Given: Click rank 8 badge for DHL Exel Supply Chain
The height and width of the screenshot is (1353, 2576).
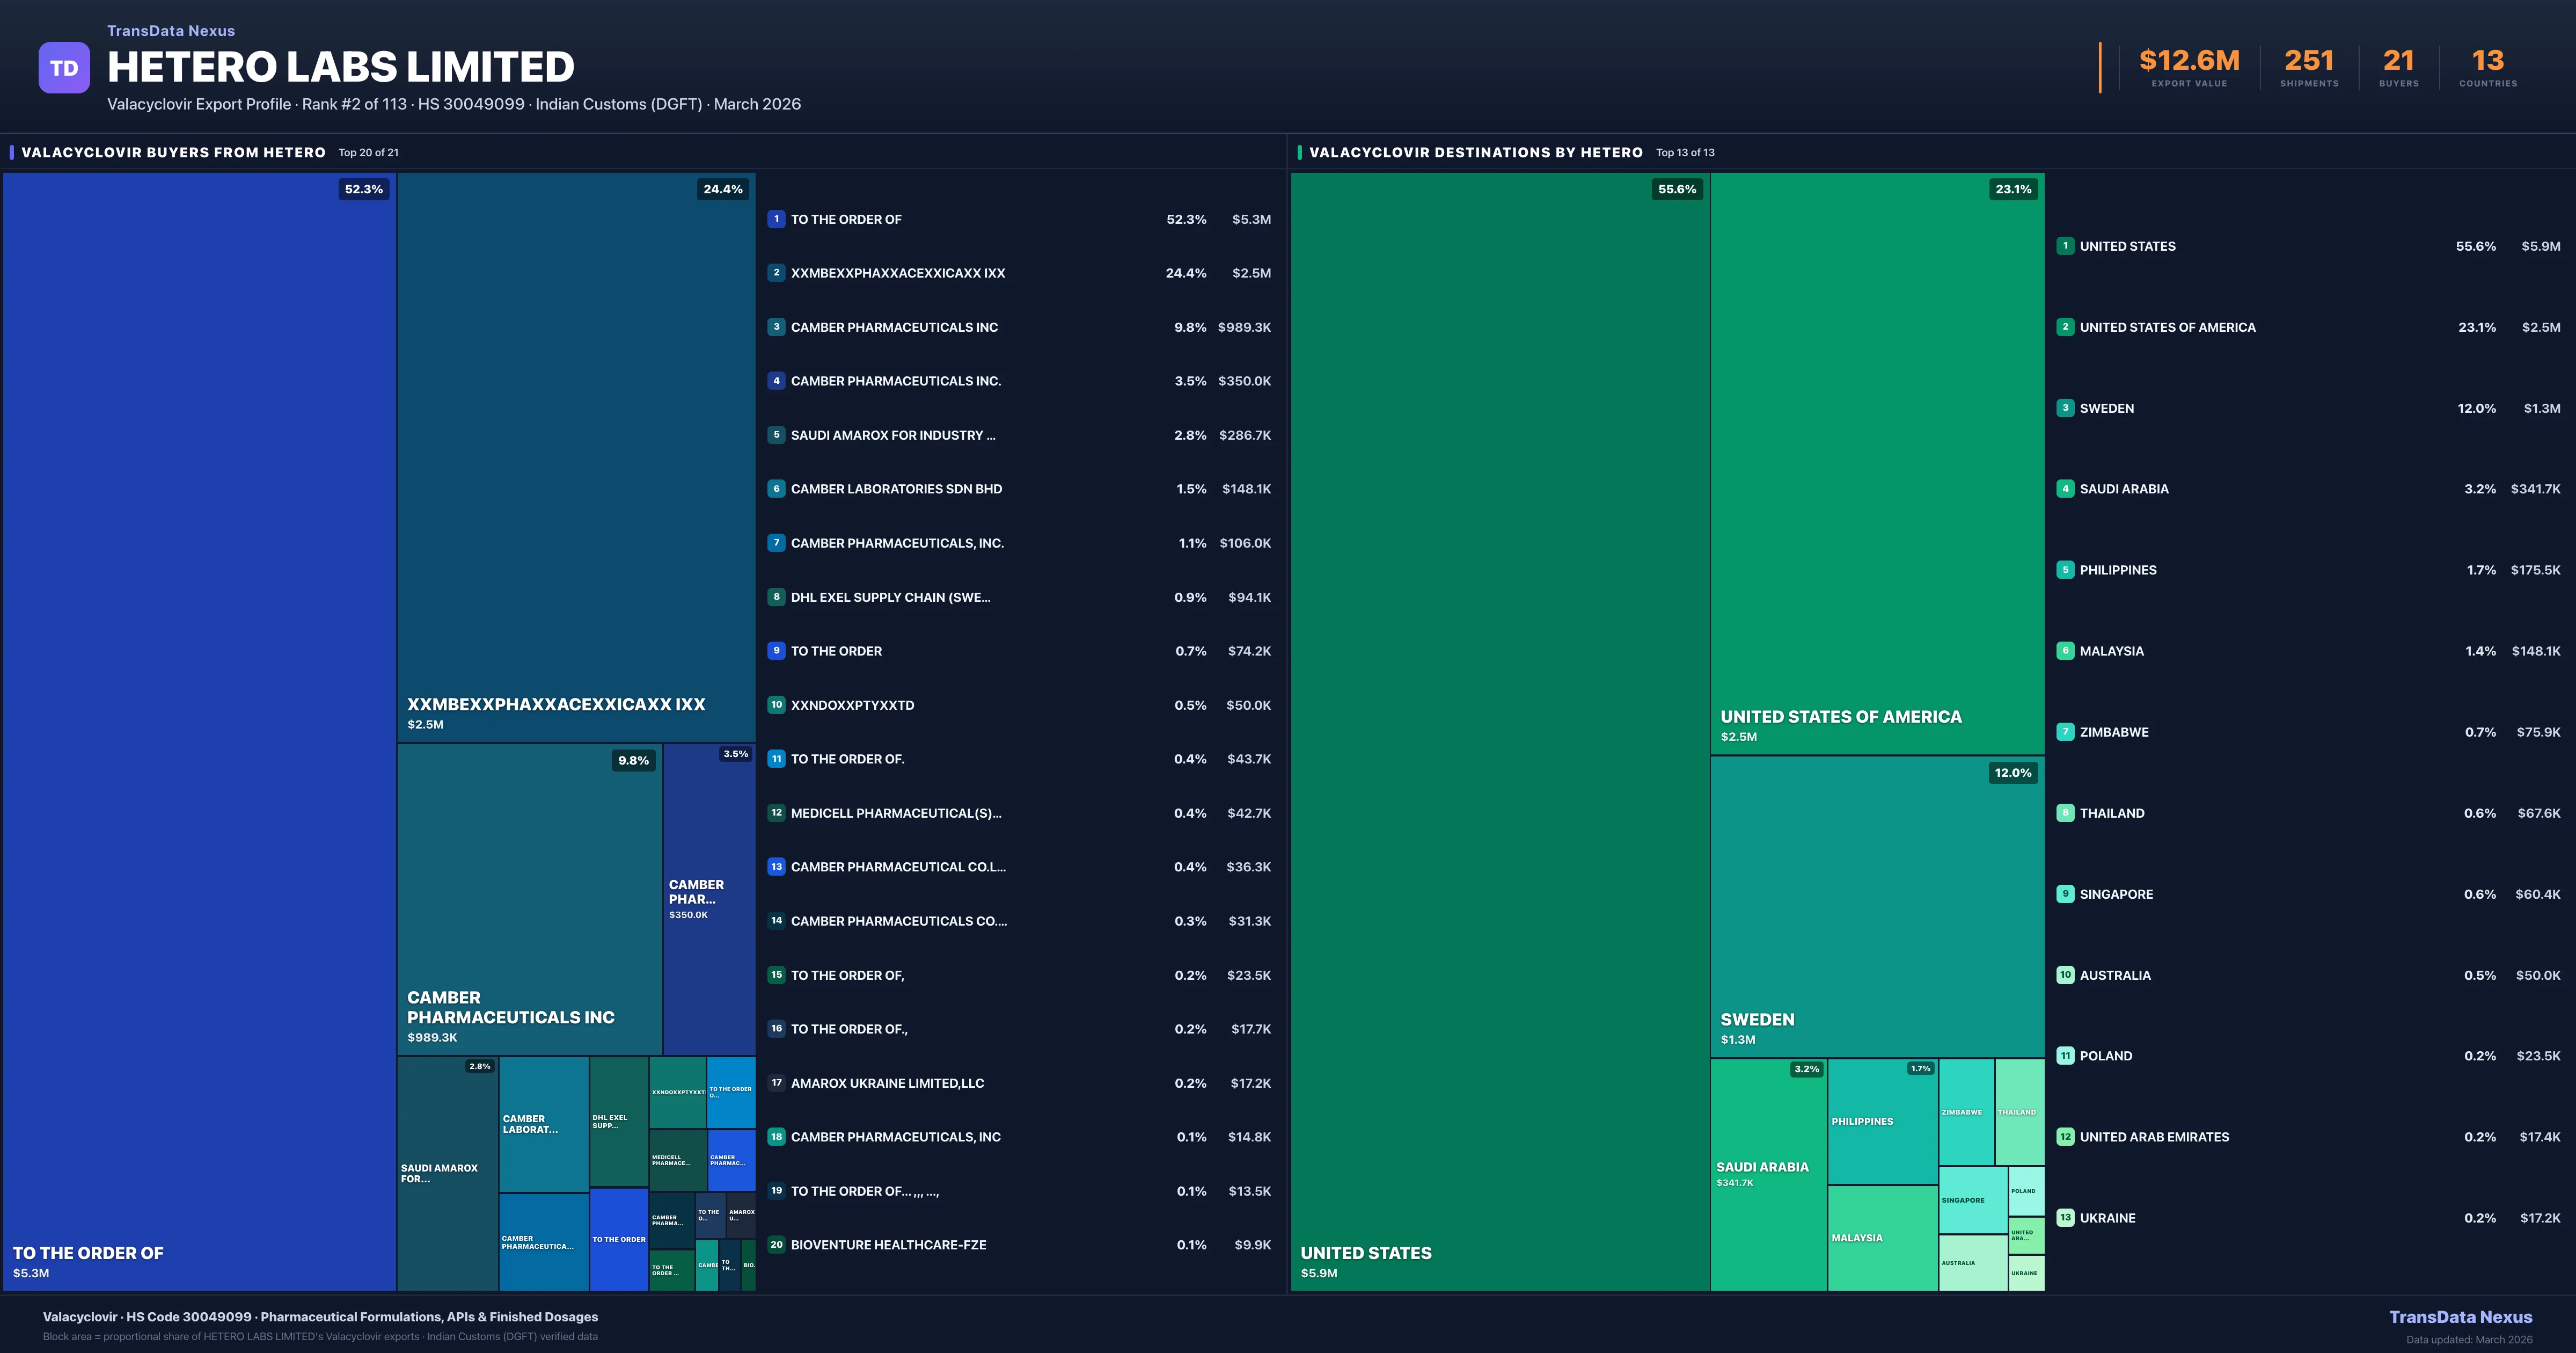Looking at the screenshot, I should (776, 598).
